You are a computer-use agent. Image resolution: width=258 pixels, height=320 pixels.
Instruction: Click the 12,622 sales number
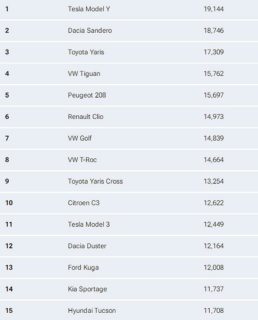(x=214, y=203)
